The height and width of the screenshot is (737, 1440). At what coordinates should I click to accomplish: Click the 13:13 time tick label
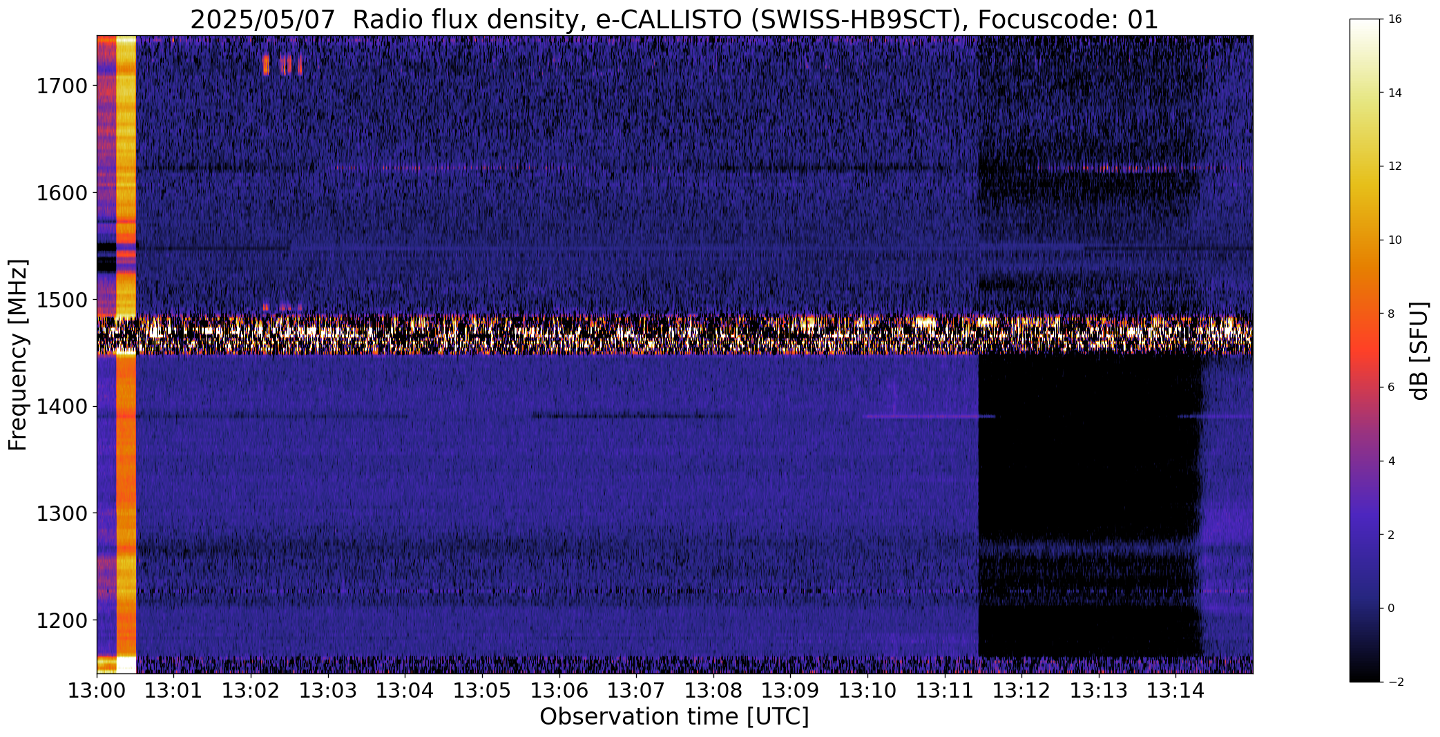(1099, 691)
